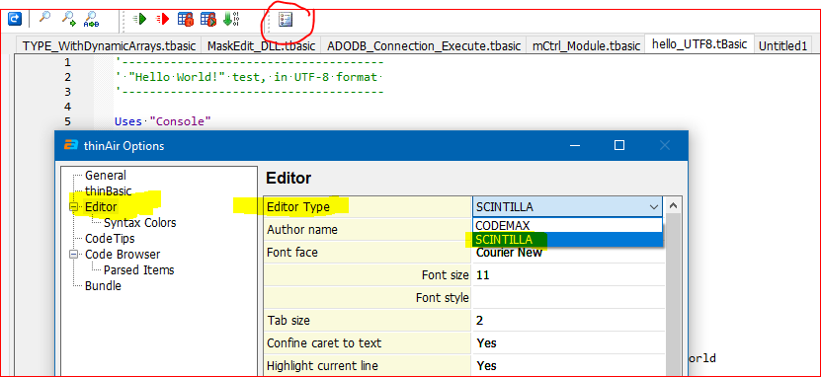This screenshot has width=821, height=377.
Task: Maximize the thinAir Options window
Action: coord(618,145)
